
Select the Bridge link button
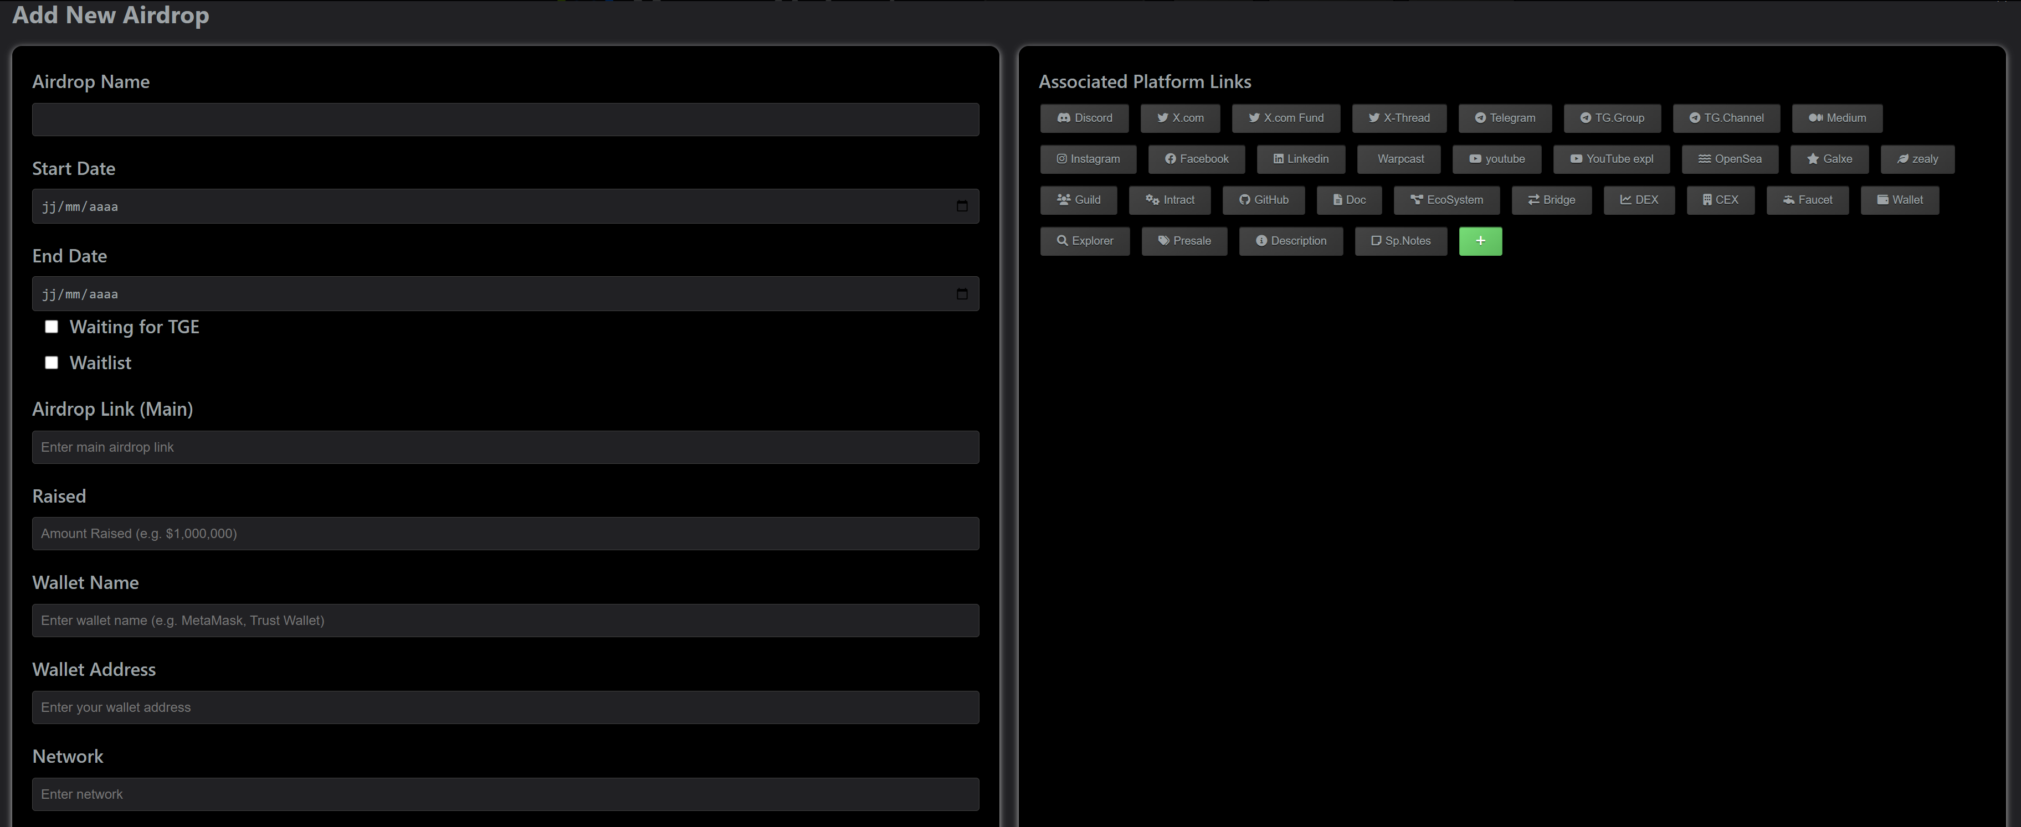click(x=1551, y=200)
